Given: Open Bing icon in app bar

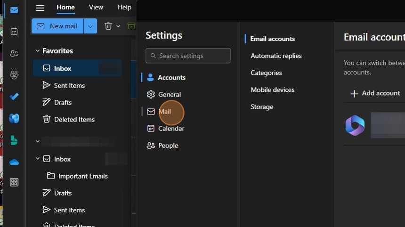Looking at the screenshot, I should pyautogui.click(x=14, y=140).
